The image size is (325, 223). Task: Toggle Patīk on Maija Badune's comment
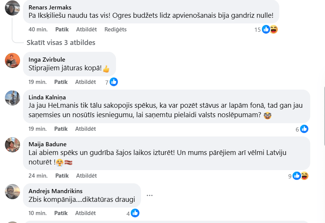click(x=62, y=176)
